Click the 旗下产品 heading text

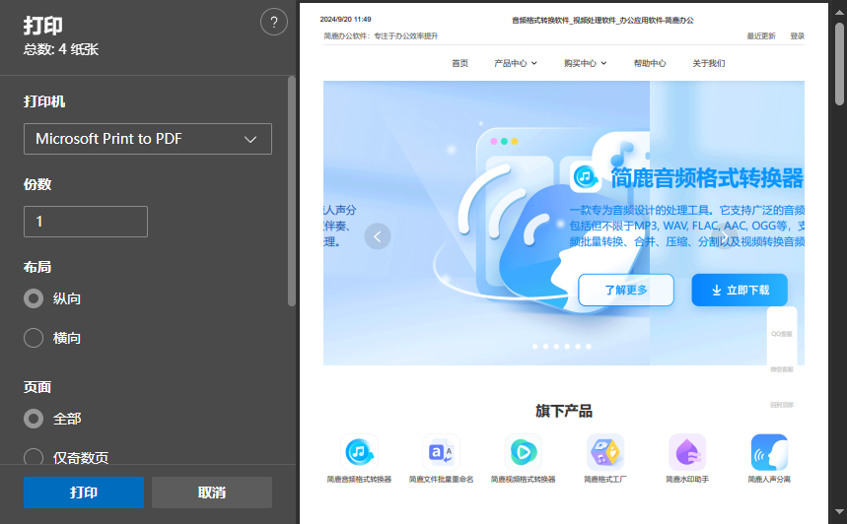(564, 411)
